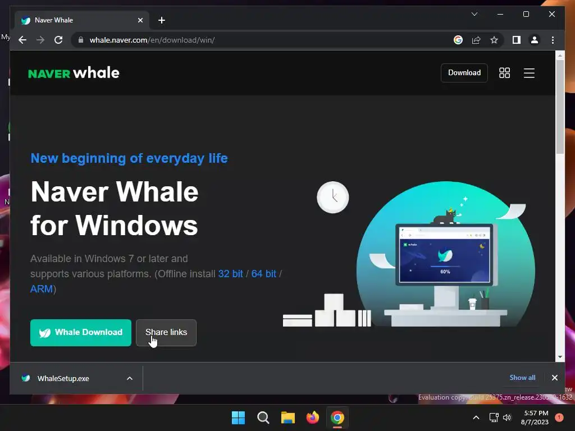Viewport: 575px width, 431px height.
Task: Open Windows taskbar search
Action: pos(263,418)
